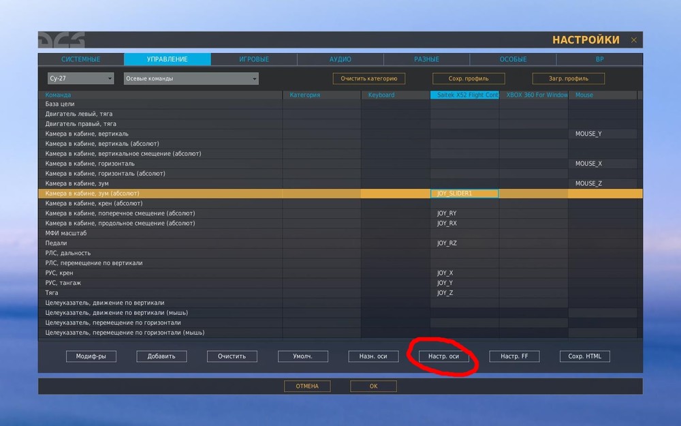681x426 pixels.
Task: Select the XBOX 360 For Windows column header
Action: pos(534,95)
